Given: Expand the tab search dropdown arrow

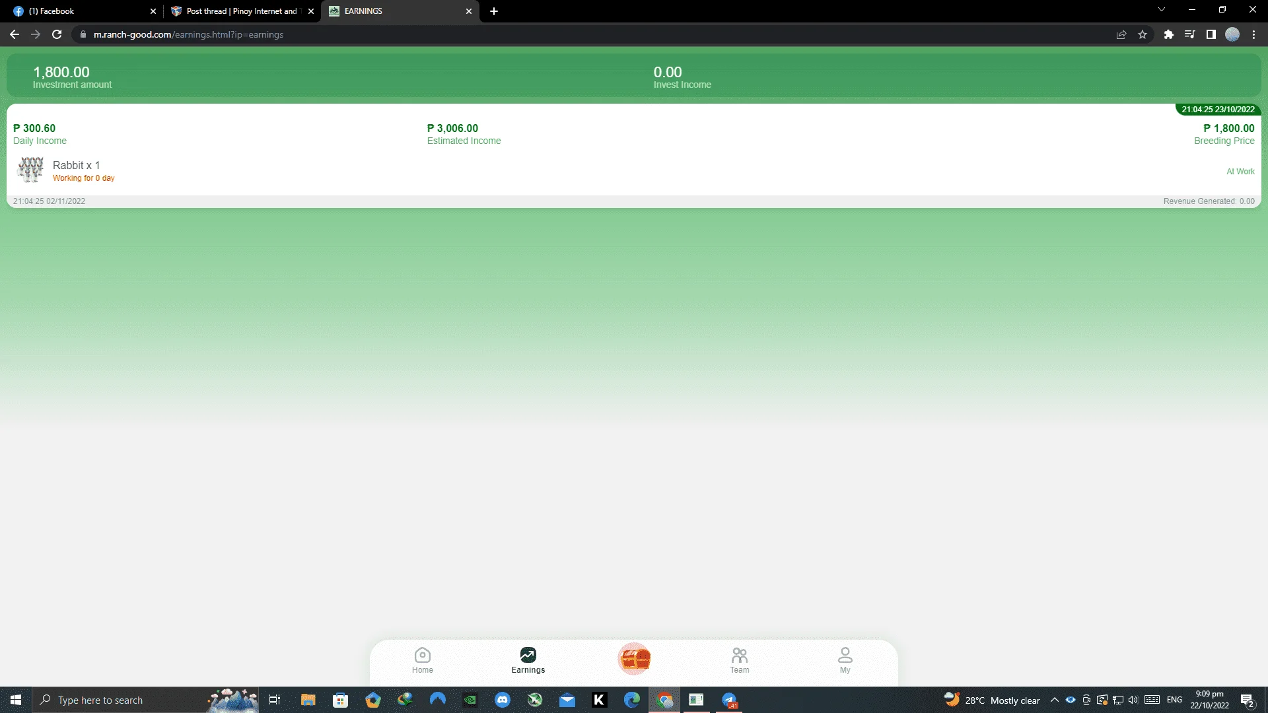Looking at the screenshot, I should 1162,10.
